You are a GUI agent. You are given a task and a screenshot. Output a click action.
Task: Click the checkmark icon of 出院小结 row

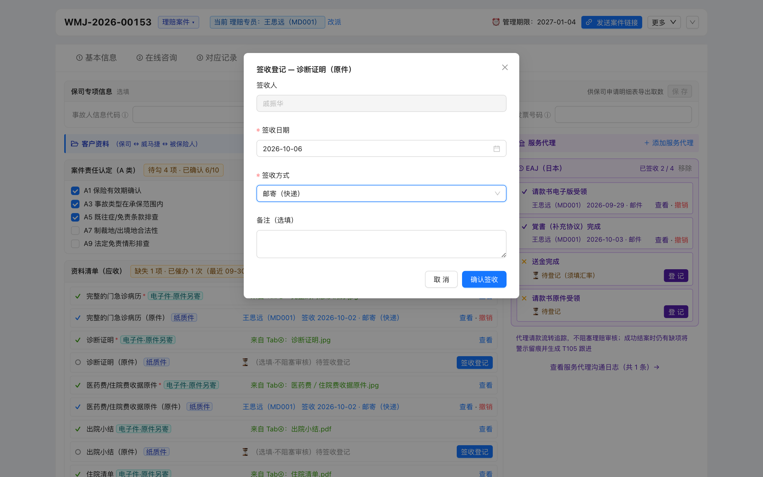point(78,429)
